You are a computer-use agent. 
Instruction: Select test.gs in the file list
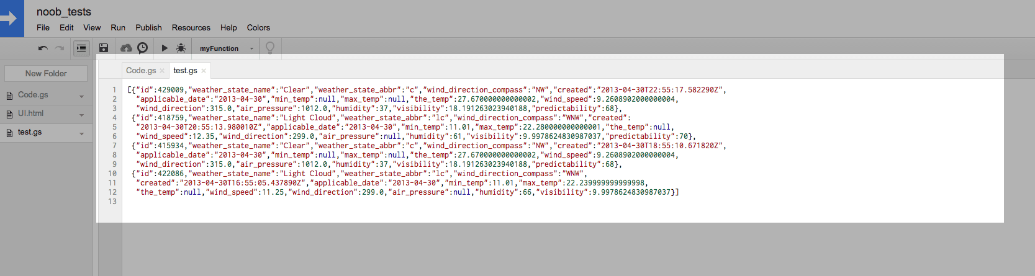pyautogui.click(x=30, y=132)
